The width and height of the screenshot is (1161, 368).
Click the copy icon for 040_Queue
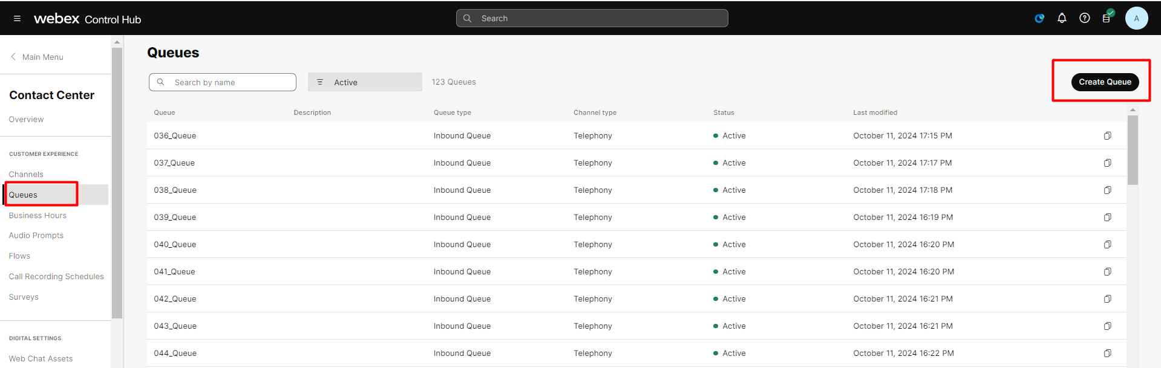tap(1107, 245)
